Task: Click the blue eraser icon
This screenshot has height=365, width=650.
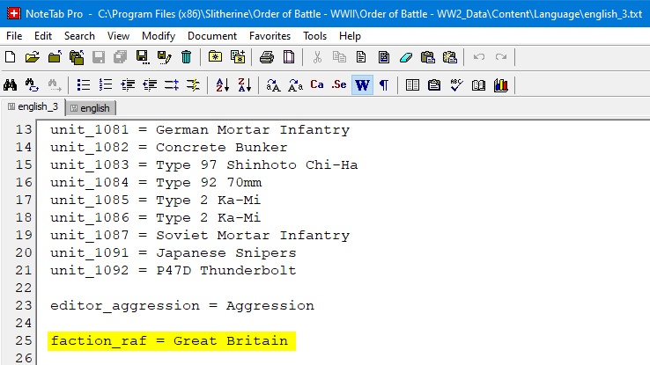Action: pyautogui.click(x=406, y=57)
